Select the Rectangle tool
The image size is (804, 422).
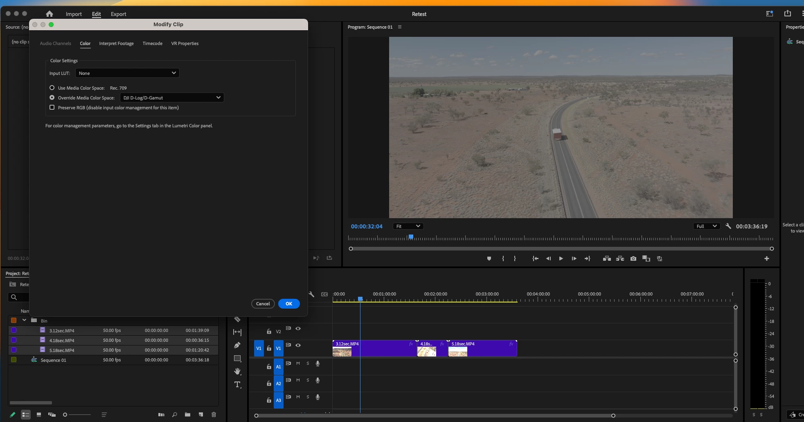(237, 359)
